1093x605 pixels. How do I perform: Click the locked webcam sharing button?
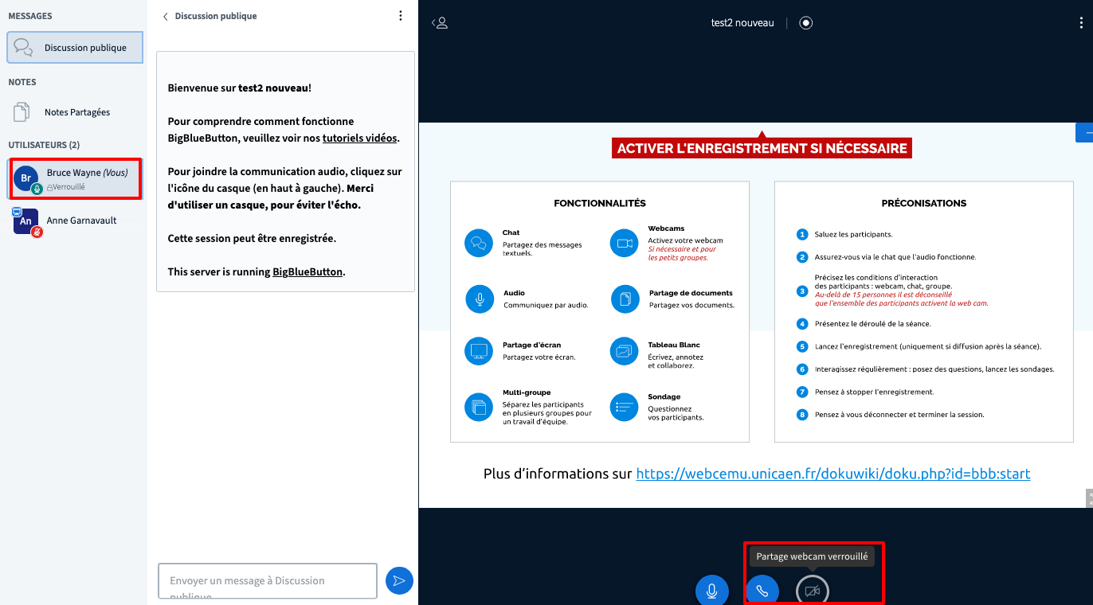(812, 591)
